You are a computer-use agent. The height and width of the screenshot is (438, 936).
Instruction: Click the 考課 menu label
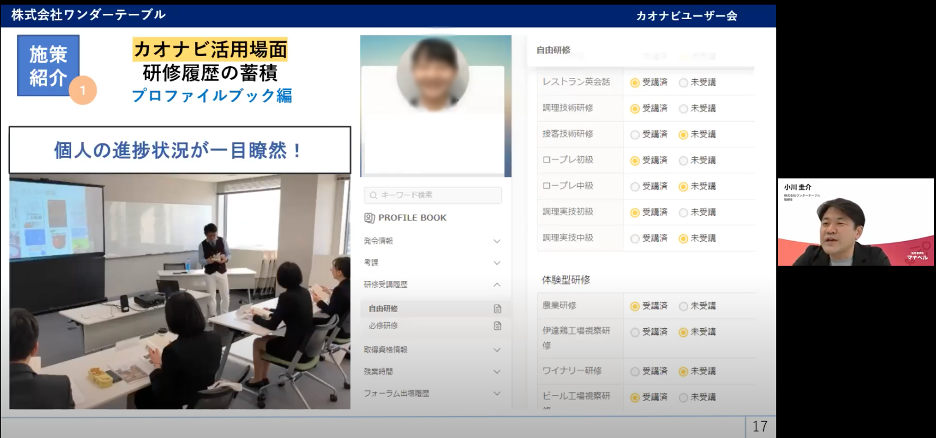[x=371, y=262]
